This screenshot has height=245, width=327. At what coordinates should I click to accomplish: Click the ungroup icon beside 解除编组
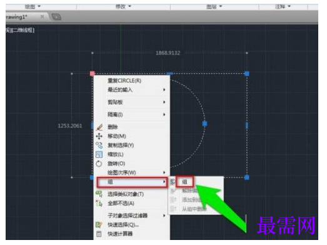tap(173, 191)
